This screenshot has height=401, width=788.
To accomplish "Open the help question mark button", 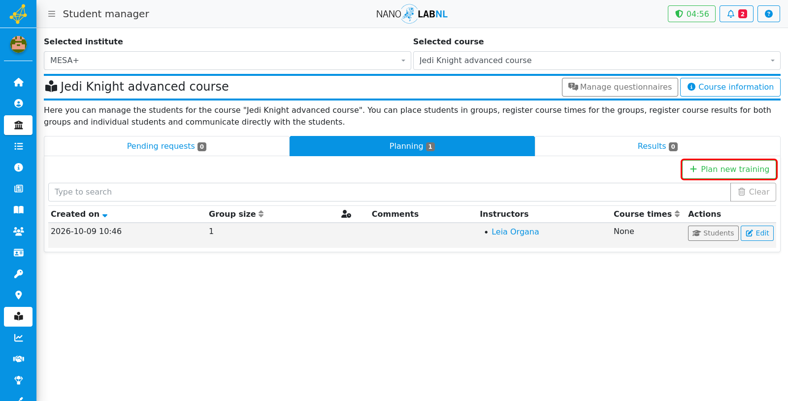I will [768, 14].
